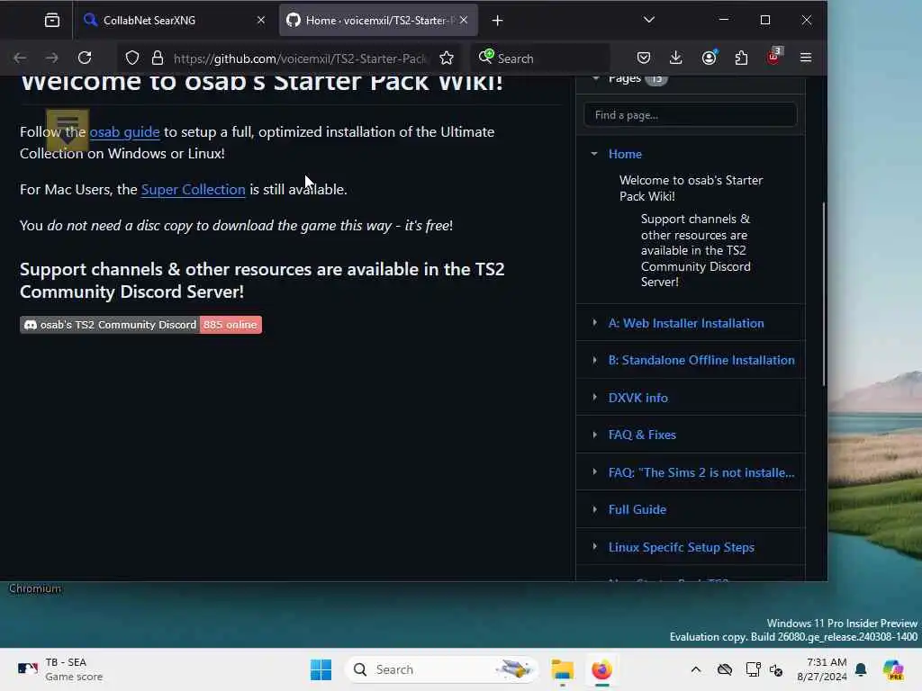The image size is (922, 691).
Task: Expand the FAQ & Fixes arrow
Action: coord(594,435)
